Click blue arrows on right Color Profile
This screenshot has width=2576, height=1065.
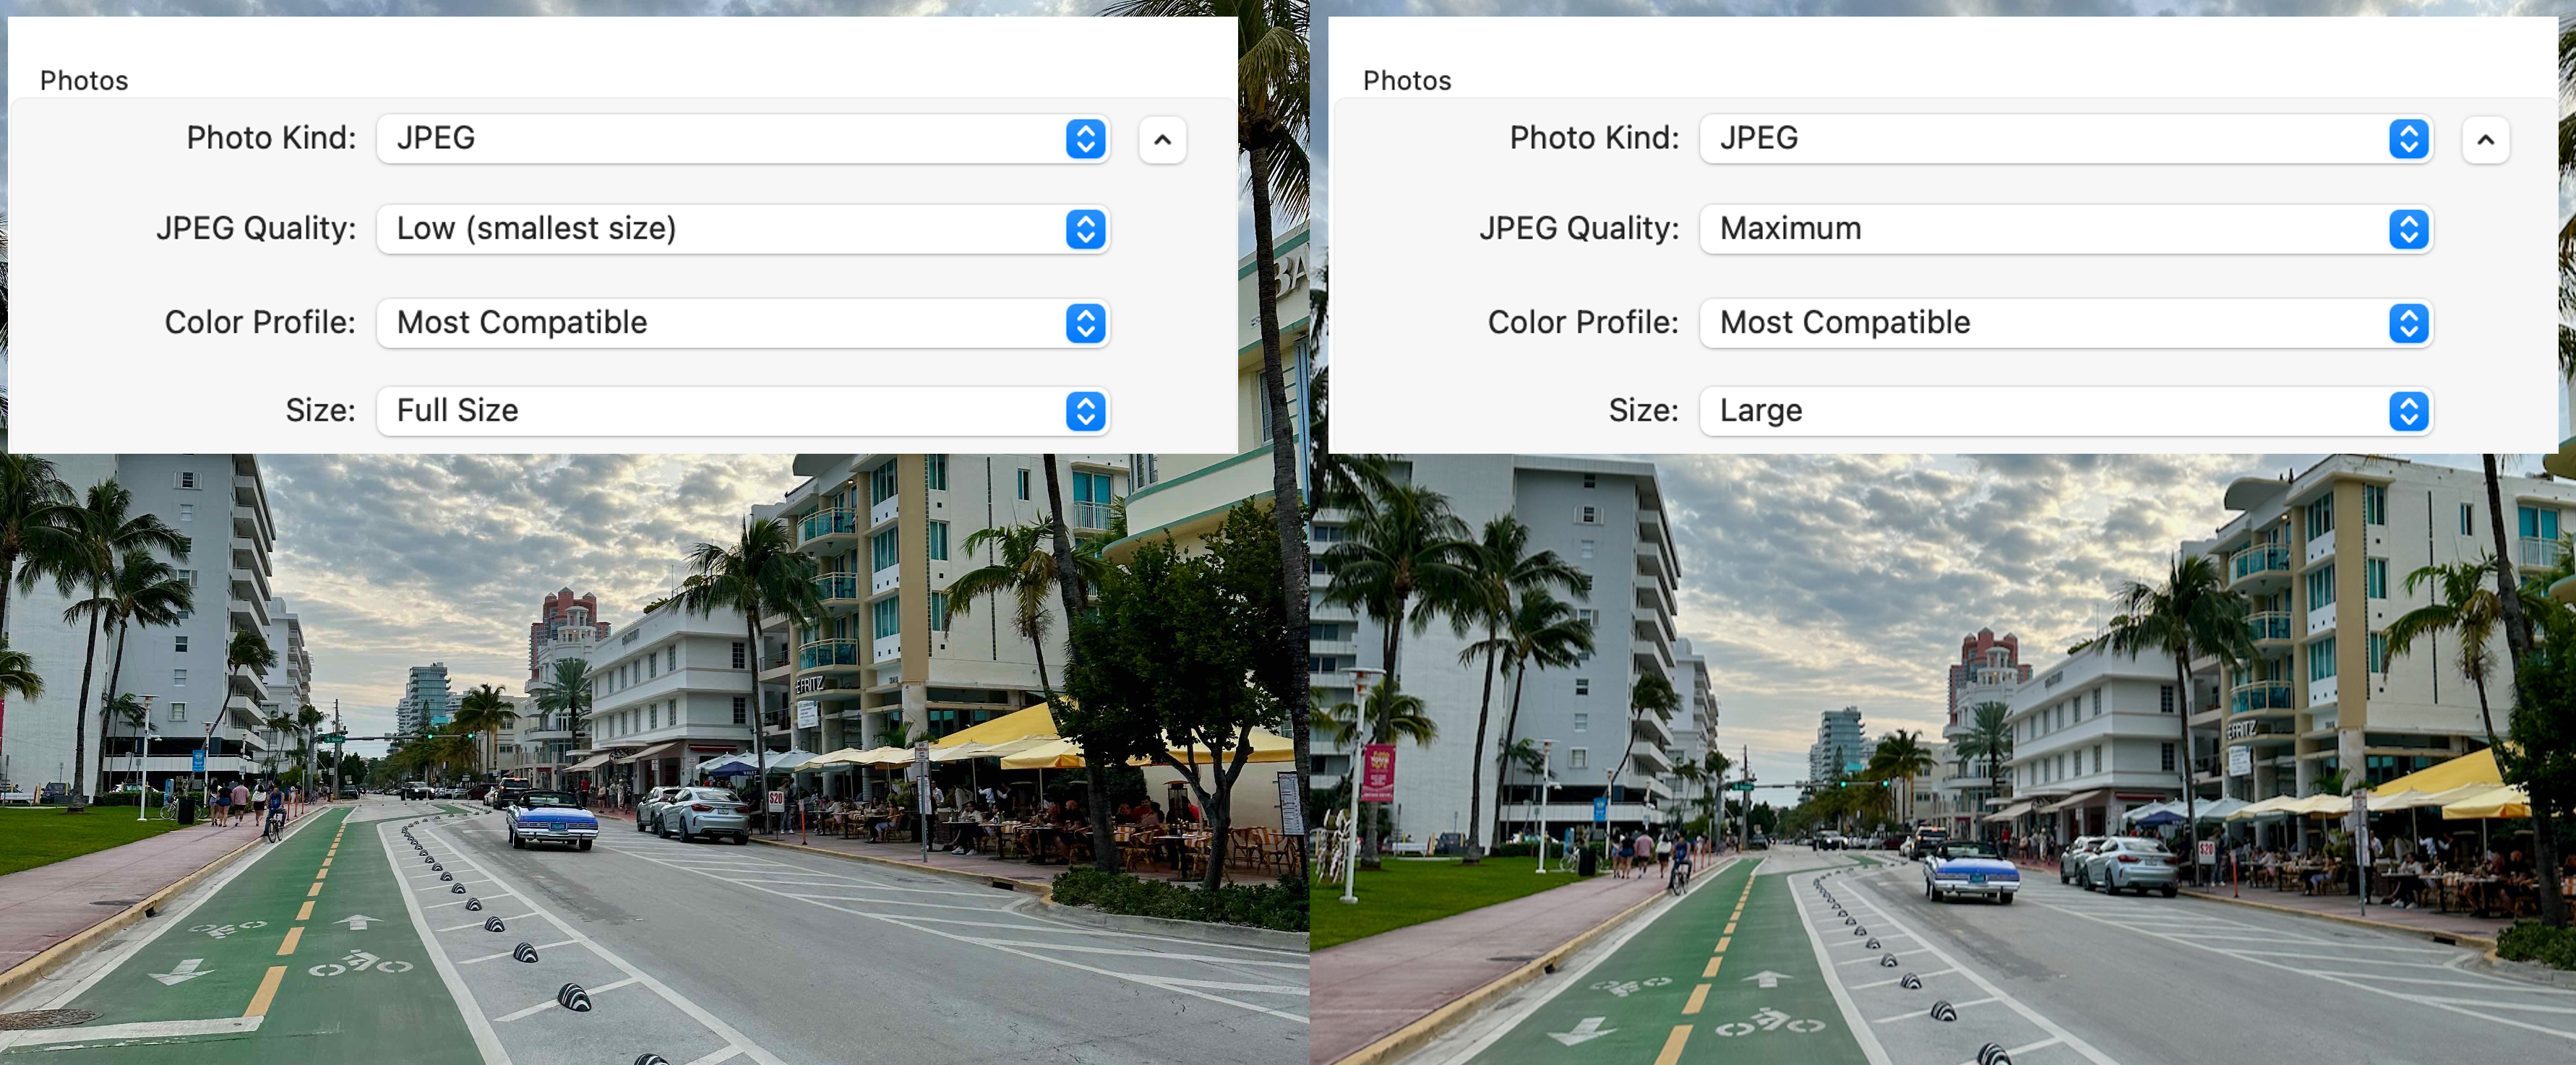2408,323
